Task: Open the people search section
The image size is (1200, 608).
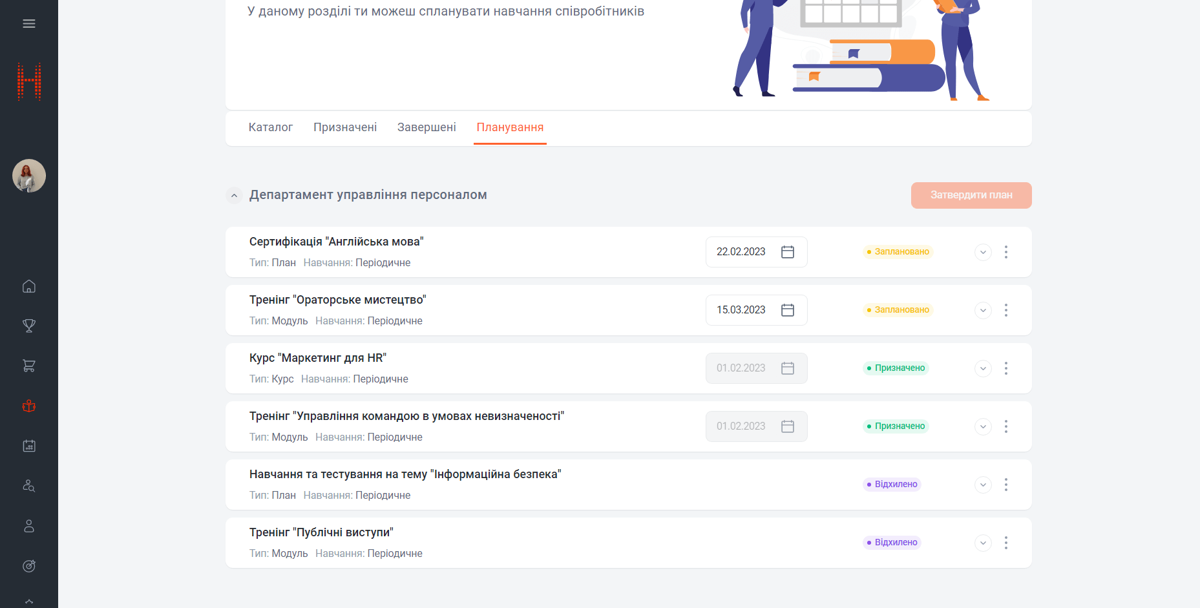Action: pos(29,486)
